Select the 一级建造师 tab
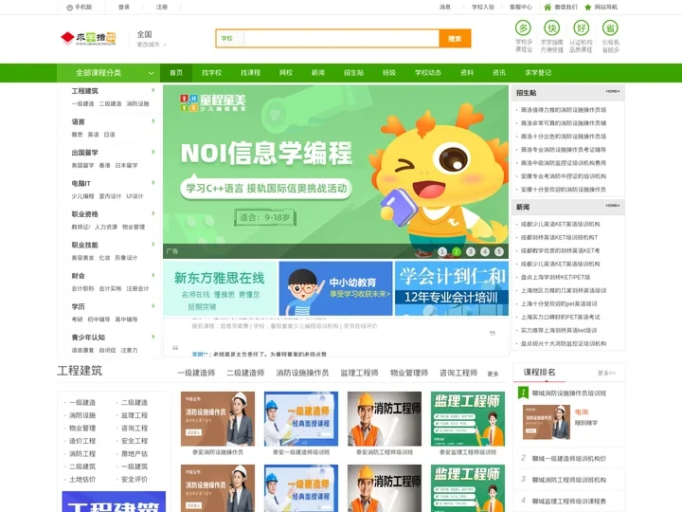This screenshot has width=682, height=512. click(x=196, y=373)
